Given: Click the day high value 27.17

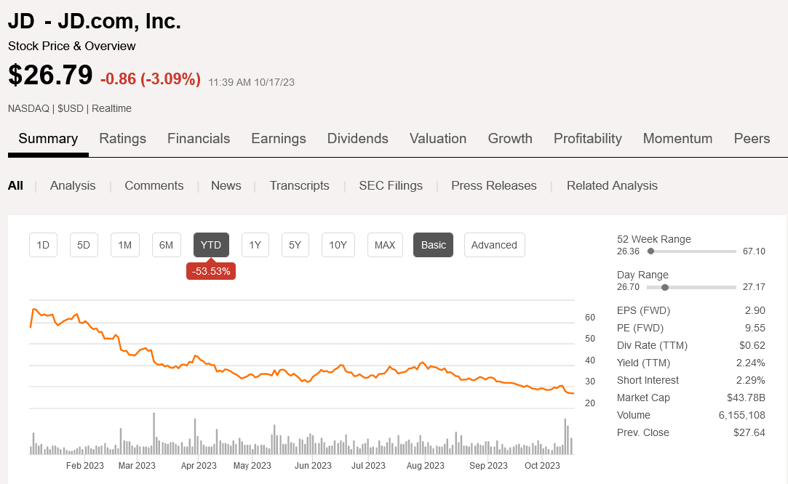Looking at the screenshot, I should tap(754, 287).
